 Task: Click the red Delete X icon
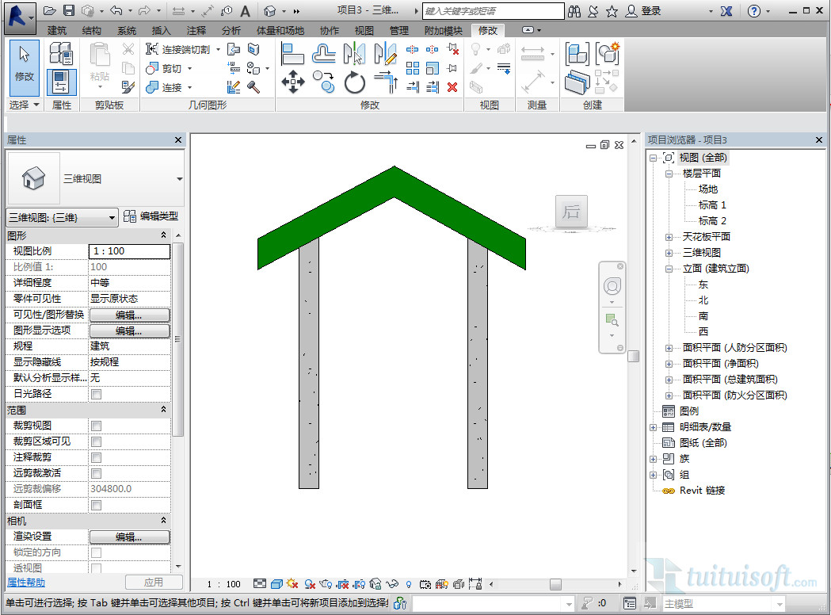tap(452, 86)
